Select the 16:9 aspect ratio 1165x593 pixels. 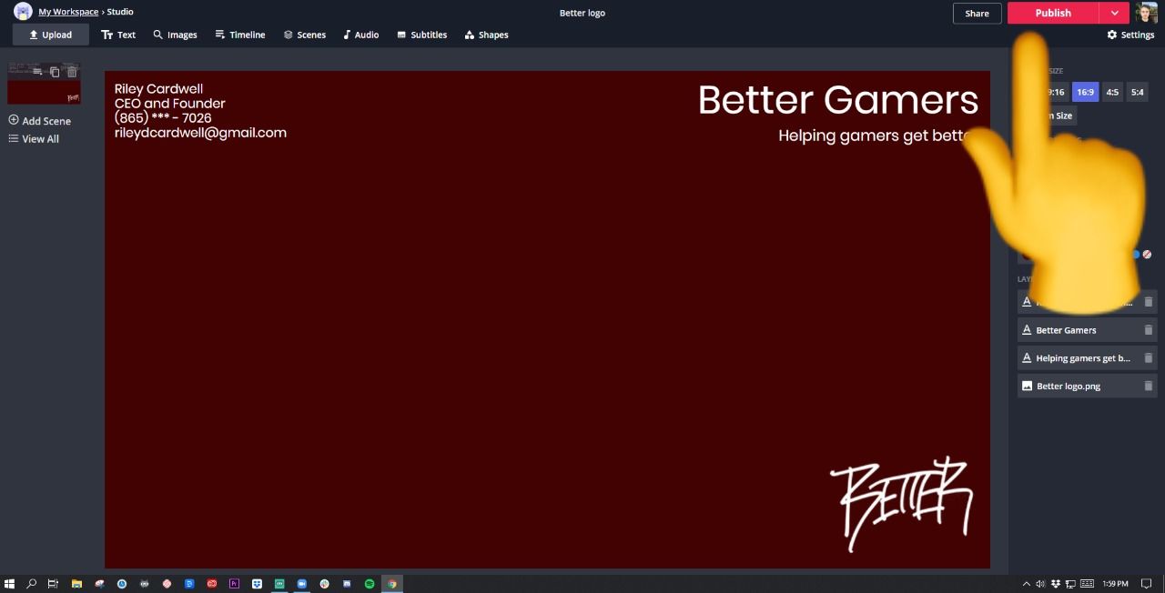pos(1085,92)
